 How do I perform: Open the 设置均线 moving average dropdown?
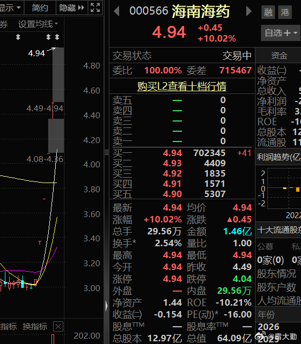pos(38,24)
